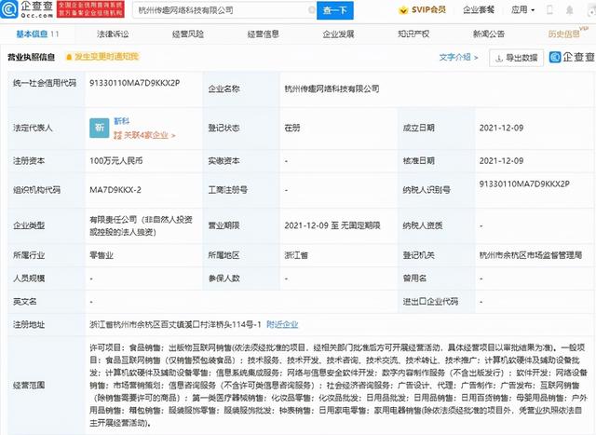Open the SVIP会员 link

pos(423,10)
